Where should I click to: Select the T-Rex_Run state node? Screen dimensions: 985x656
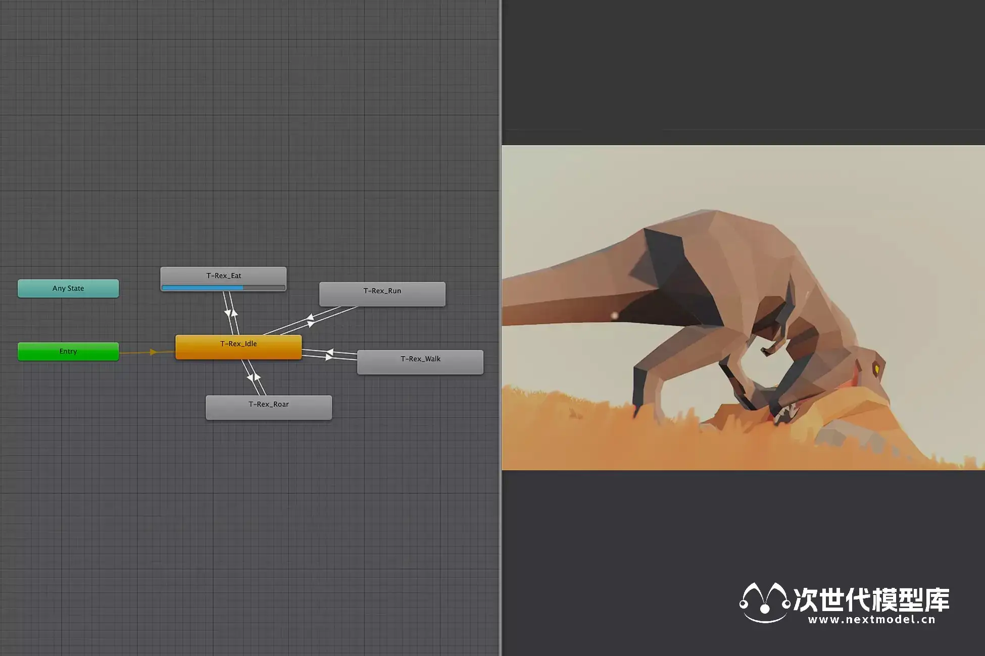(x=382, y=294)
